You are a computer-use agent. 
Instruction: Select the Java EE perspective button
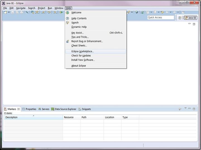(x=190, y=18)
